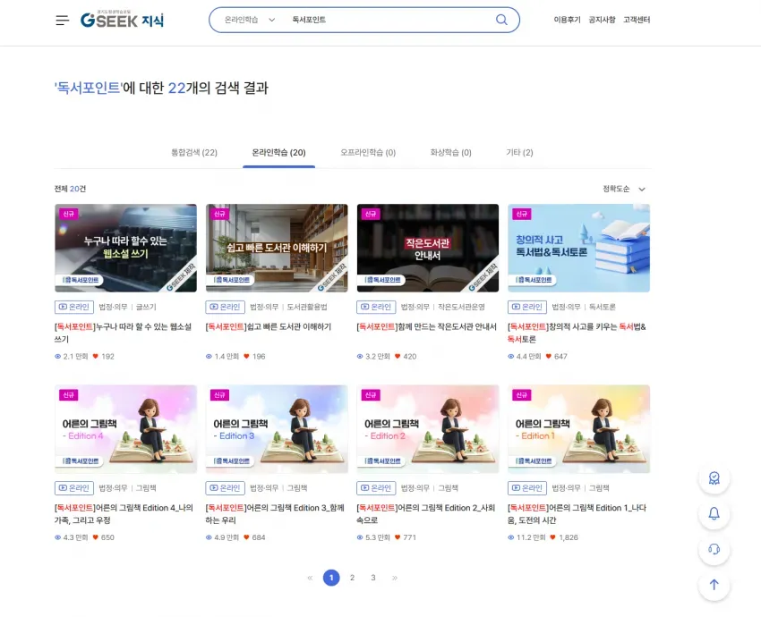
Task: Select current page 1 button
Action: (331, 578)
